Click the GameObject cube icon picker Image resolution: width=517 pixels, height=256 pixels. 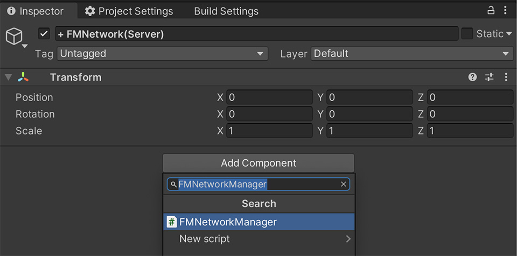point(13,37)
